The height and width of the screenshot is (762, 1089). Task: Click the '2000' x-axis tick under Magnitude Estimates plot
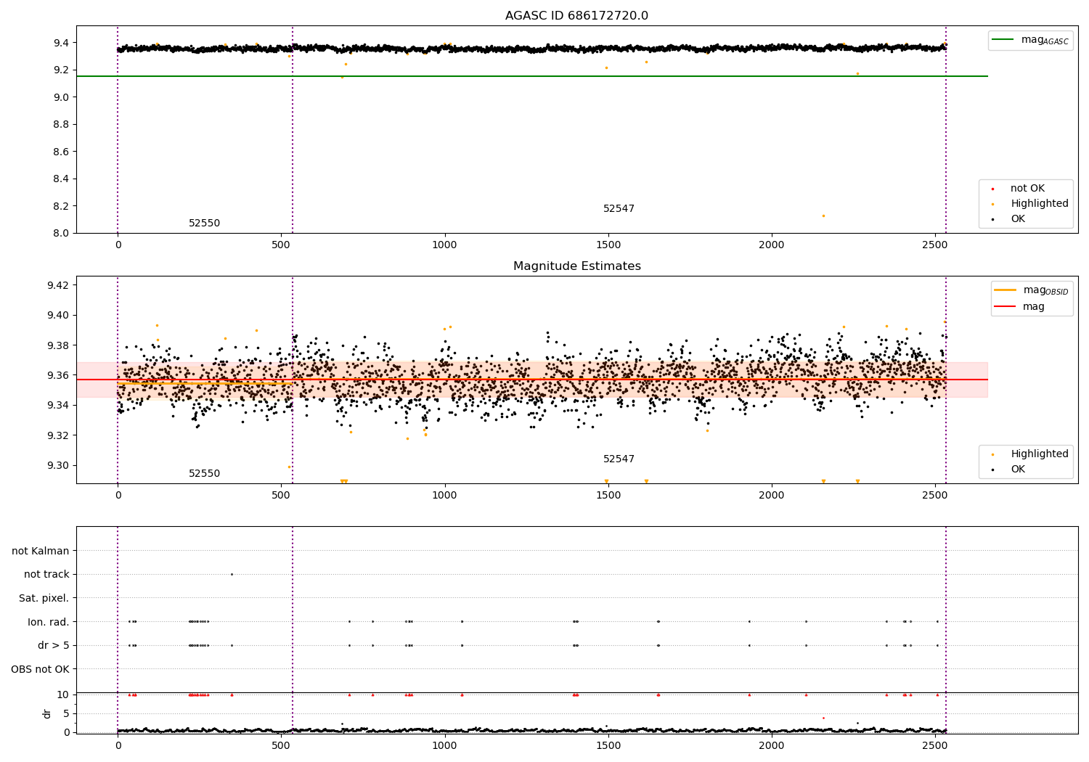(x=771, y=496)
